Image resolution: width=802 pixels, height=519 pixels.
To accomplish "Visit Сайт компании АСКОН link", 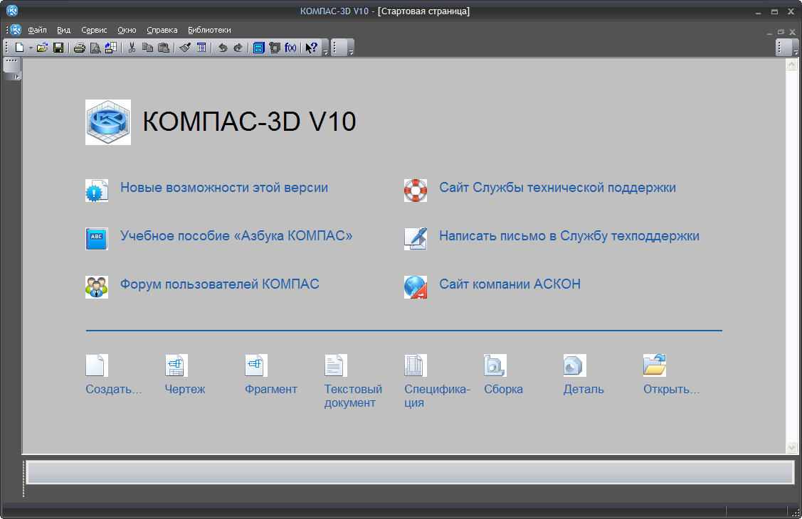I will pyautogui.click(x=510, y=284).
